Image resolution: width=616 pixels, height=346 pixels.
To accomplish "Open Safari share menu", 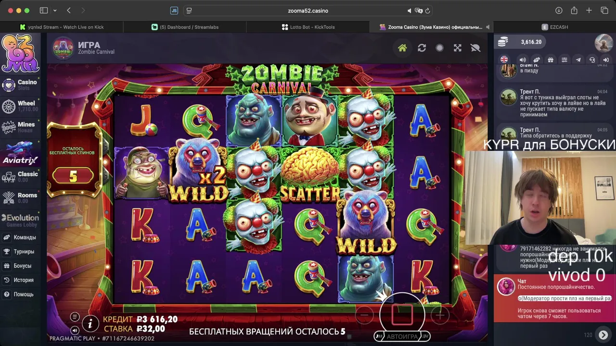I will point(574,11).
